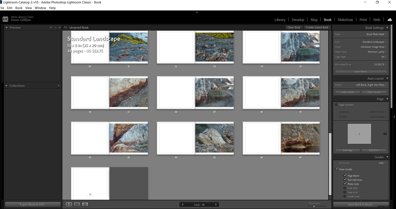The image size is (396, 209).
Task: Expand the Collections panel
Action: point(6,86)
